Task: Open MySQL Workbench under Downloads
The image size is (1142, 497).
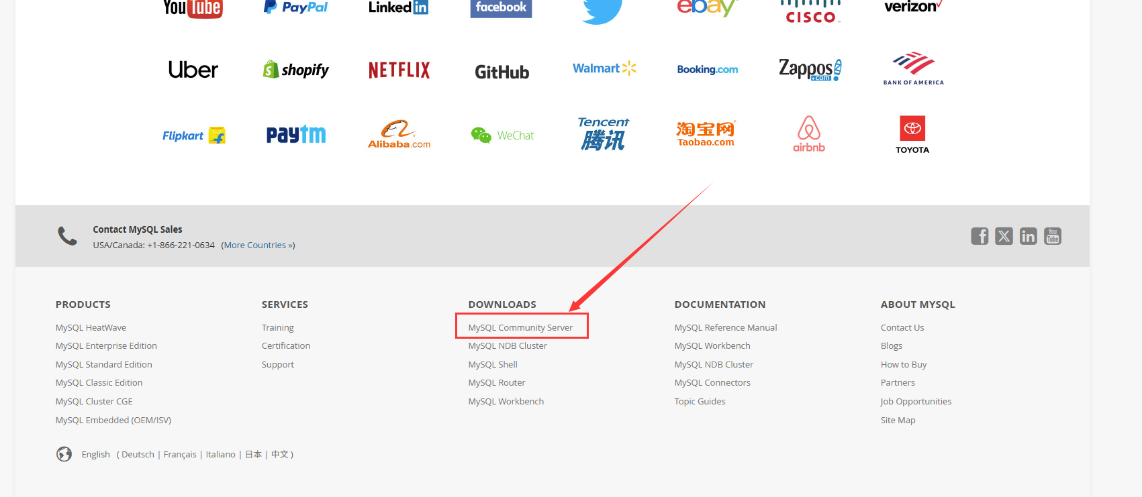Action: [506, 402]
